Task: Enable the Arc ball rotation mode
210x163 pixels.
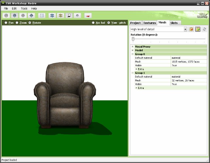Action: [94, 23]
